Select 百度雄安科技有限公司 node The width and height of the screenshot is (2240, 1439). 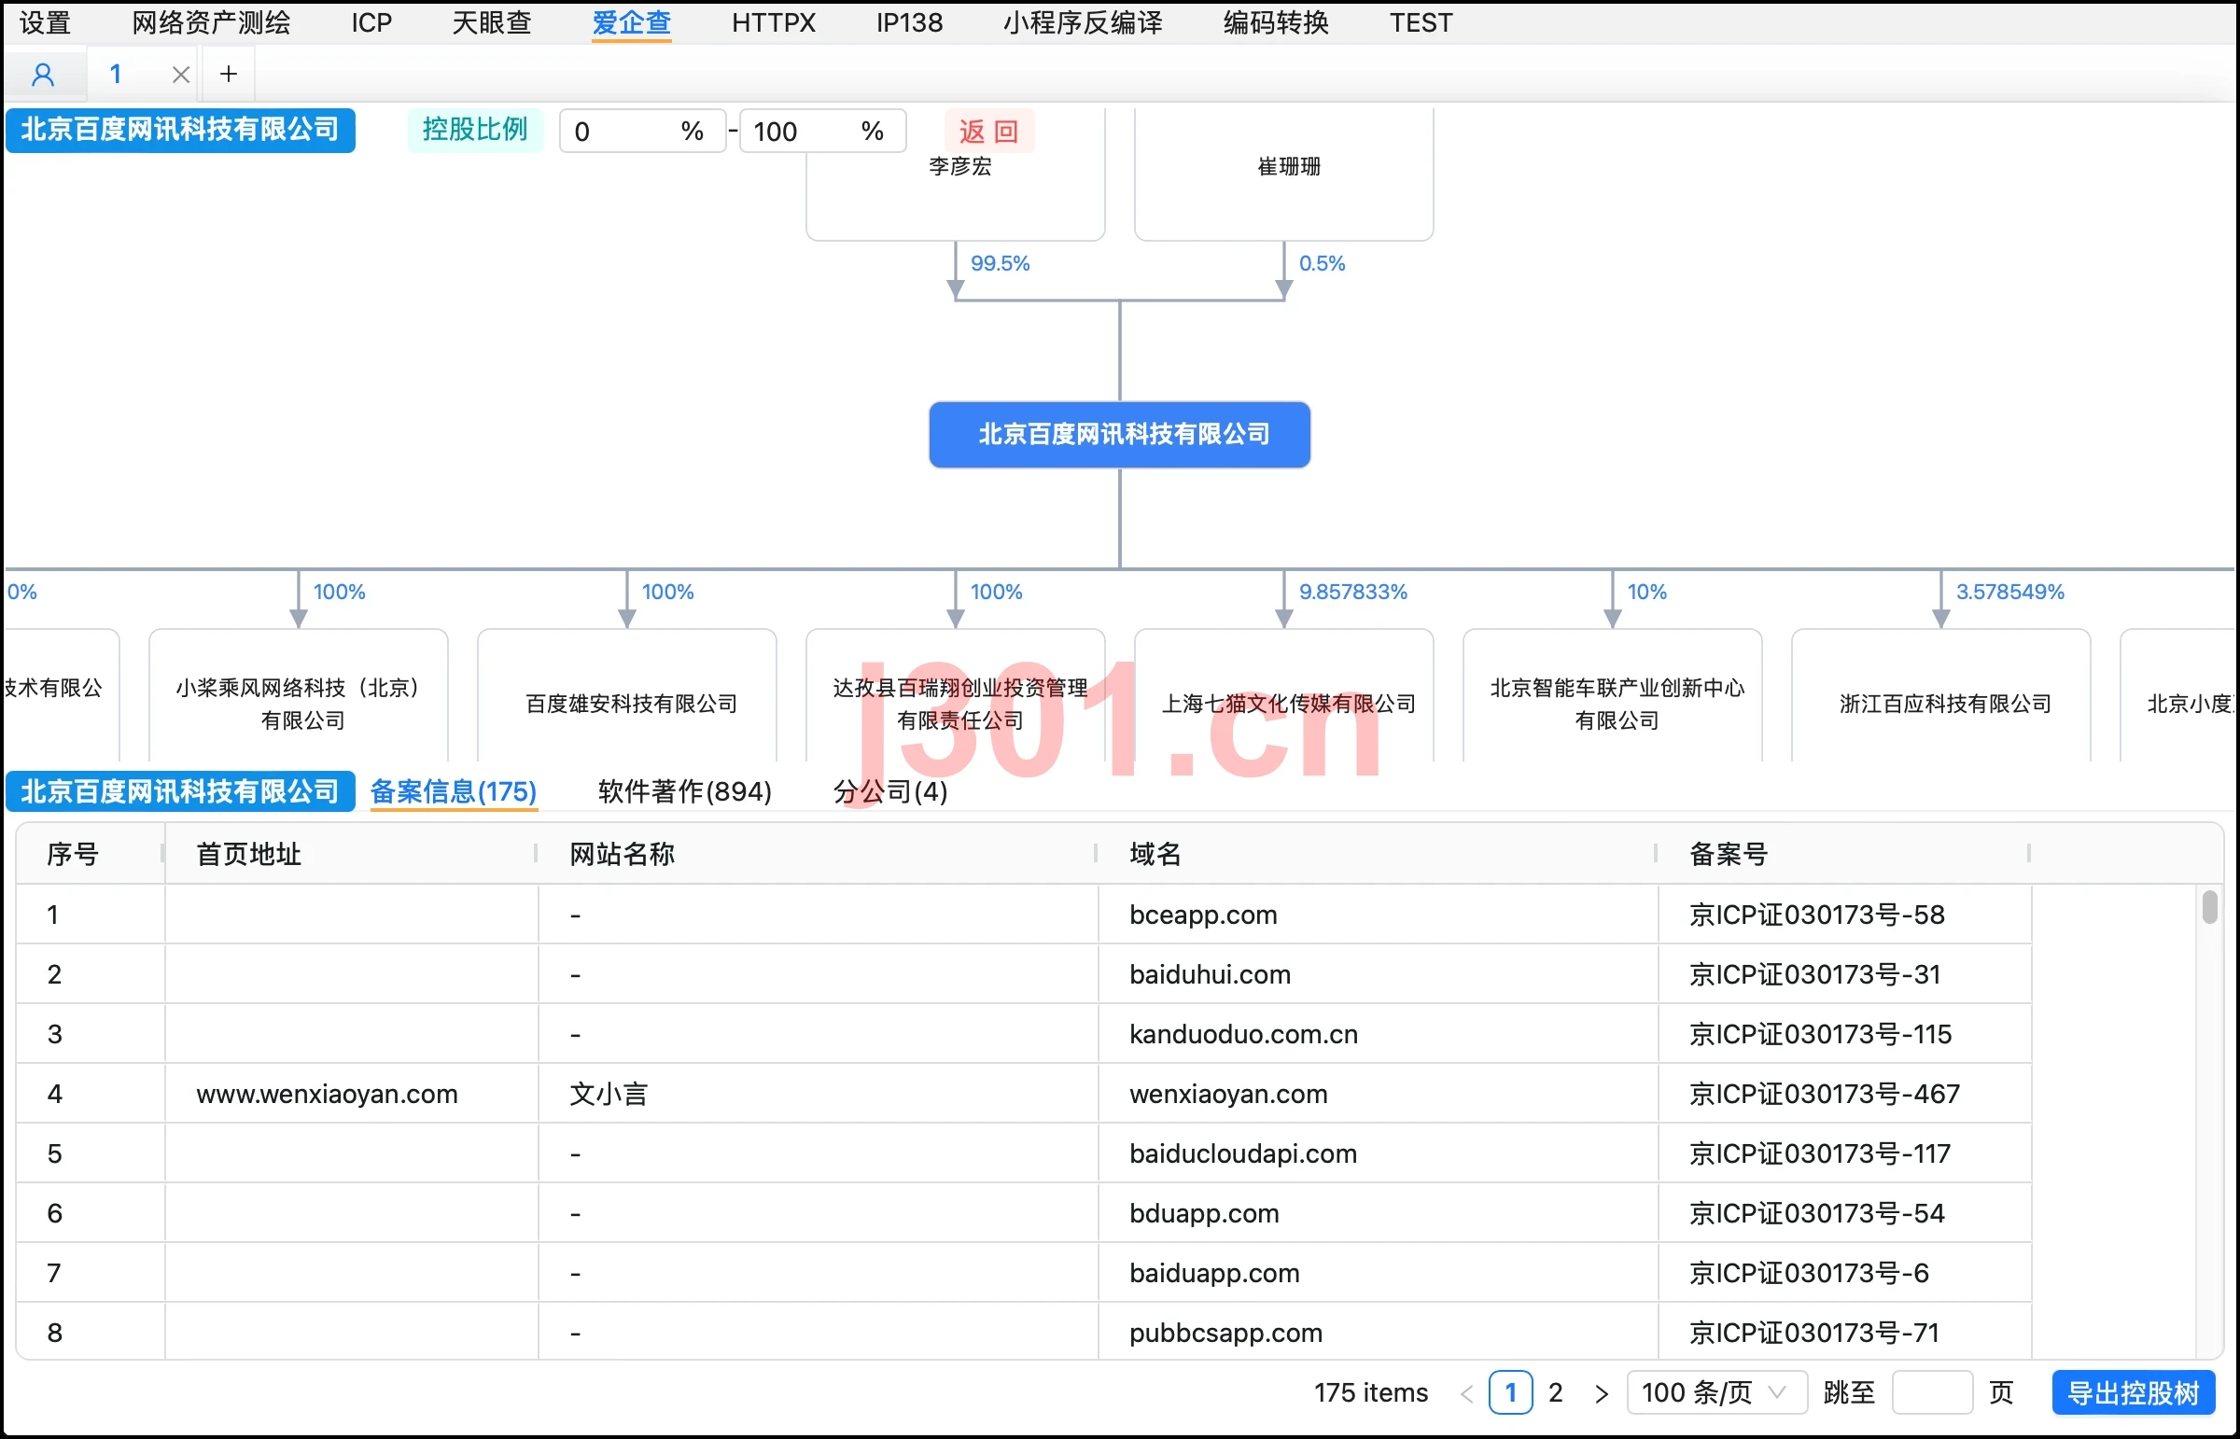click(x=627, y=696)
